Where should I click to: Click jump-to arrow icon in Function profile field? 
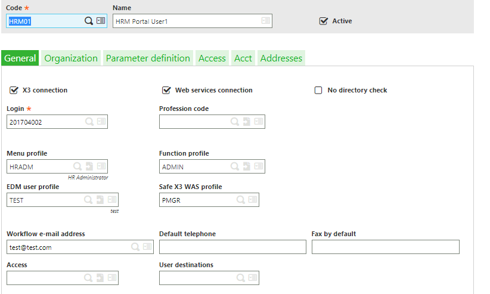tap(247, 166)
